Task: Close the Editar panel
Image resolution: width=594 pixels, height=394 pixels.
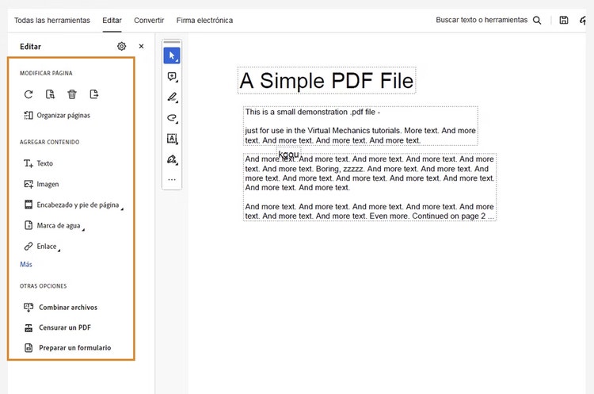Action: pos(141,46)
